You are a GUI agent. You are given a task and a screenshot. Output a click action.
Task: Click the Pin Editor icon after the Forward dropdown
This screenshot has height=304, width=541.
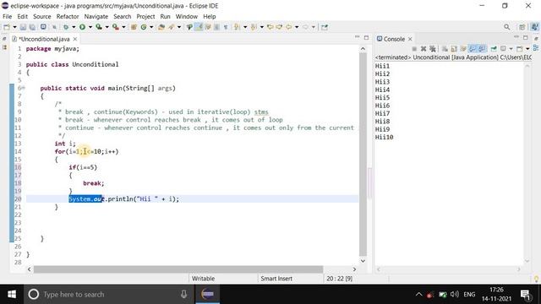(325, 27)
